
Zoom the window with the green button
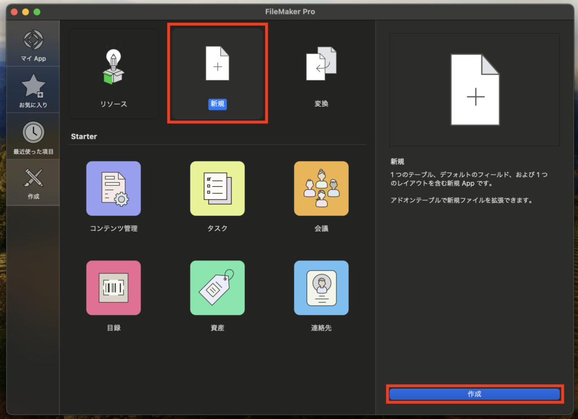[x=37, y=12]
